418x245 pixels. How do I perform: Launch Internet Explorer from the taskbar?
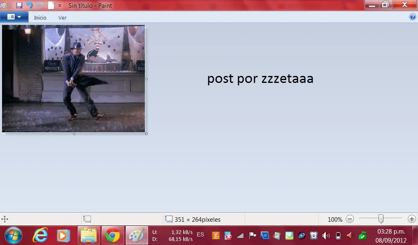point(40,235)
